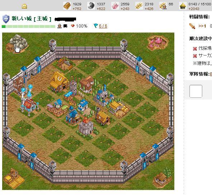212x195 pixels.
Task: Click the pink crystal resource icon
Action: 115,6
